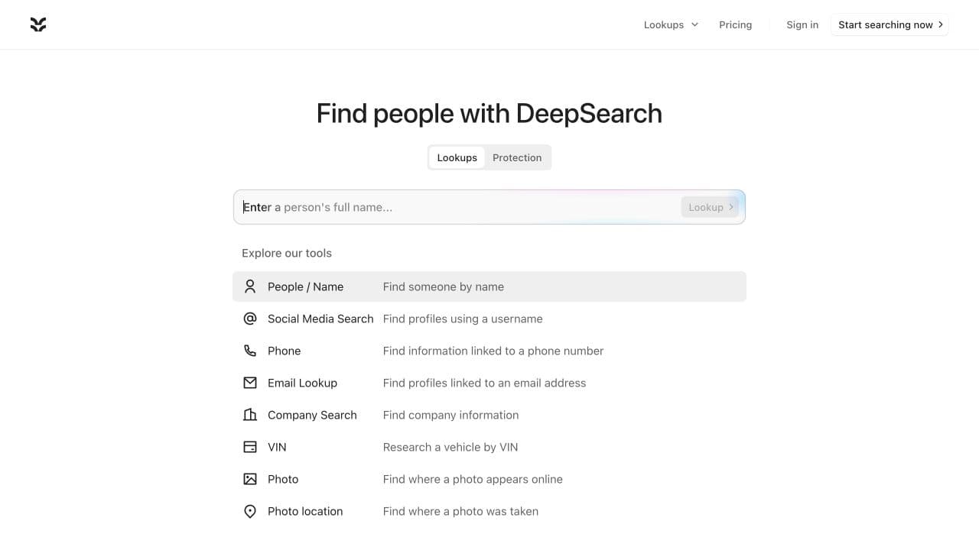Click 'Research a vehicle by VIN' description
Screen dimensions: 979x550
click(x=450, y=447)
